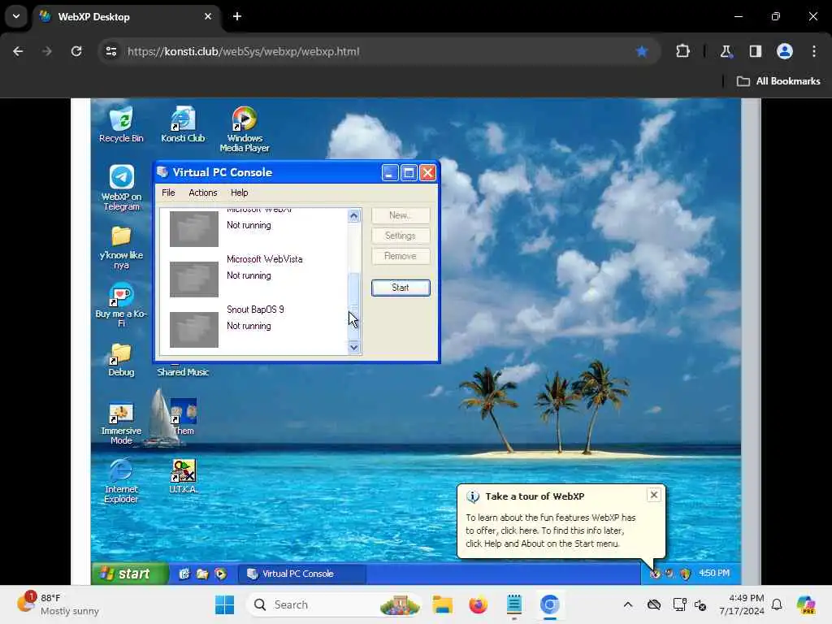Click the New button in Virtual PC Console
The width and height of the screenshot is (832, 624).
401,215
